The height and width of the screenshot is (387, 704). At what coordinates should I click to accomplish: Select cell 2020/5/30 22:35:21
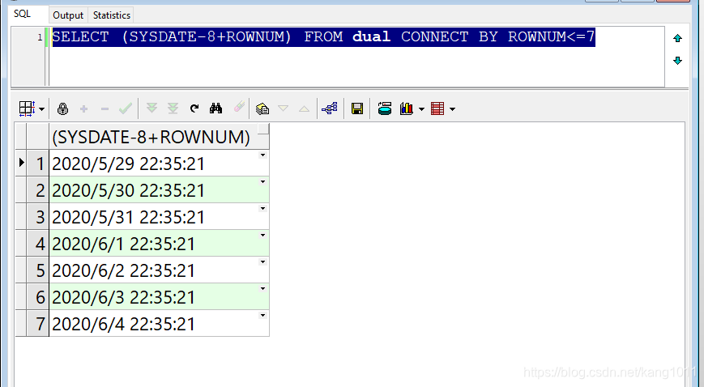[159, 189]
